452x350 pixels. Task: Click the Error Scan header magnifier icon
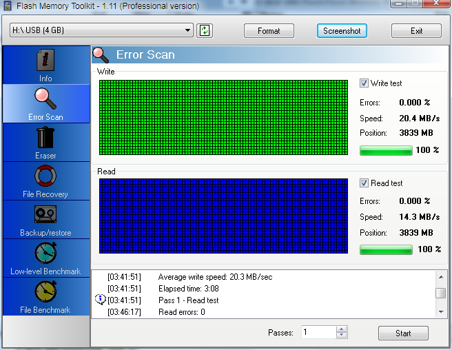coord(101,55)
